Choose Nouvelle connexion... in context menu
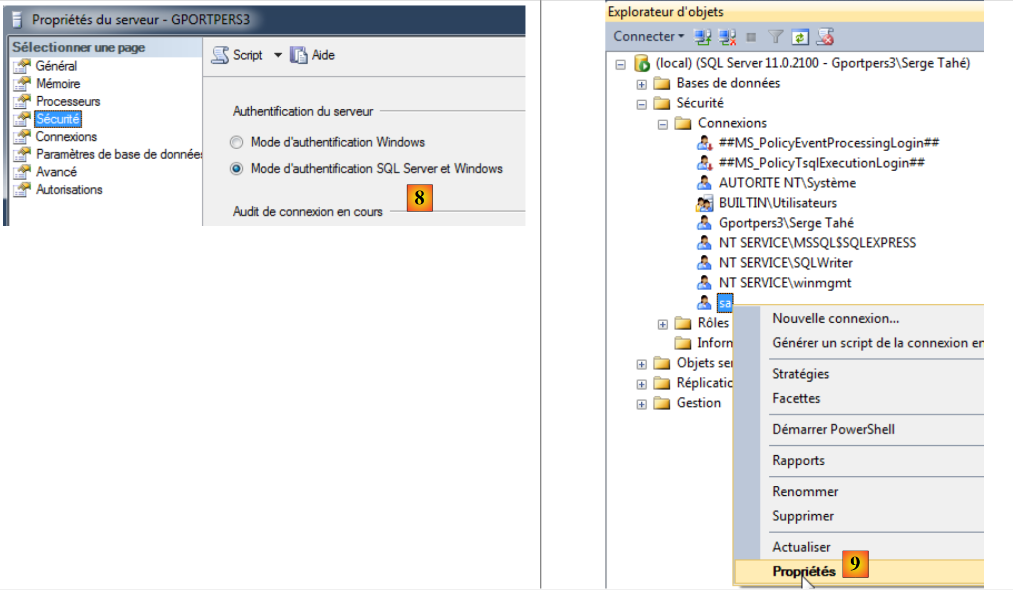The width and height of the screenshot is (1013, 590). coord(835,318)
